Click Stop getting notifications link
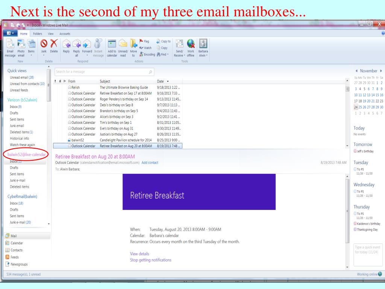Viewport: 385px width, 289px height. (151, 260)
